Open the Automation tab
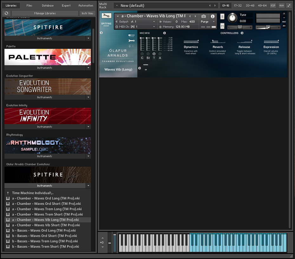This screenshot has height=259, width=295. coord(86,6)
